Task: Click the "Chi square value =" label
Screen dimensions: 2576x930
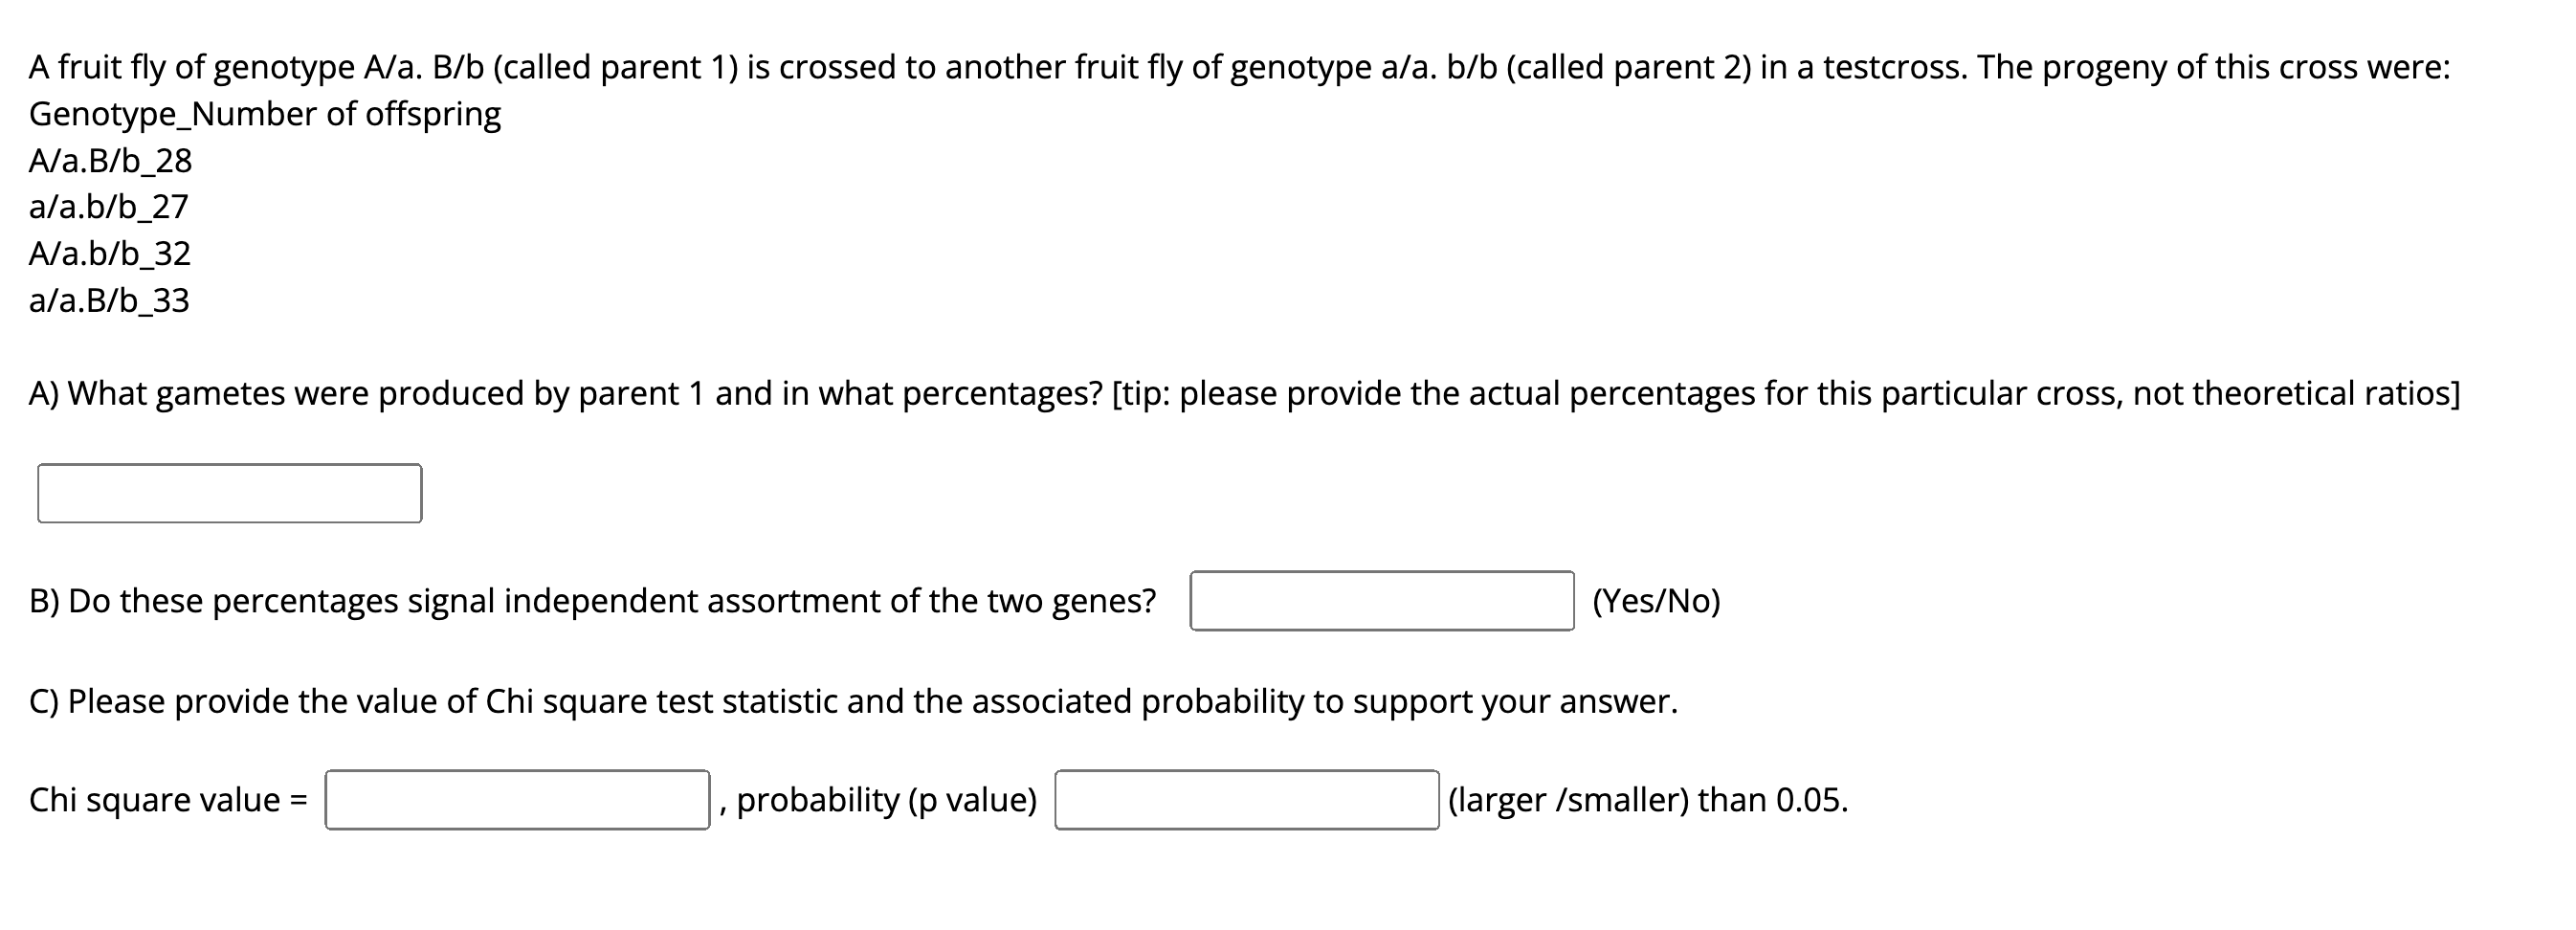Action: (168, 800)
